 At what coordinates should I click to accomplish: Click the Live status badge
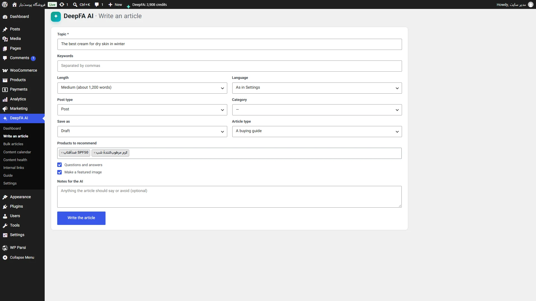[52, 4]
